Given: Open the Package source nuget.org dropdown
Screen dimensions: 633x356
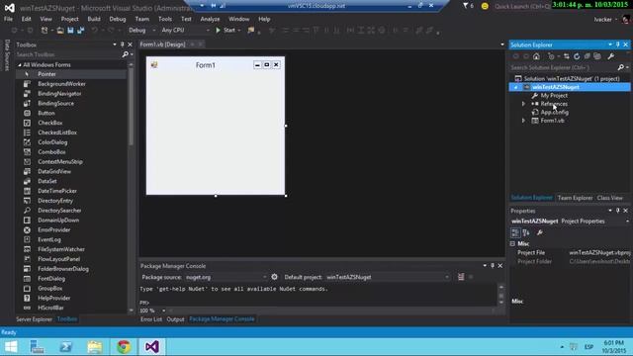Looking at the screenshot, I should tap(226, 277).
